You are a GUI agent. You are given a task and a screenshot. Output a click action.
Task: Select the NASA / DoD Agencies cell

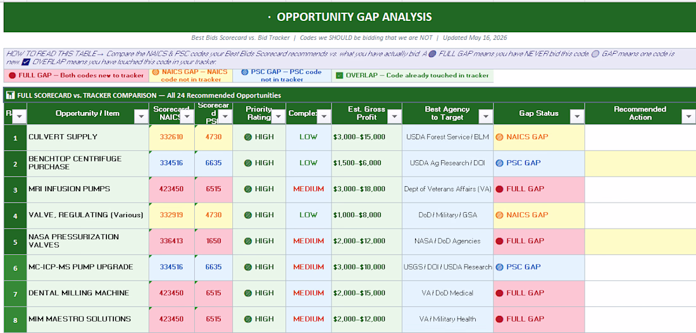[448, 241]
